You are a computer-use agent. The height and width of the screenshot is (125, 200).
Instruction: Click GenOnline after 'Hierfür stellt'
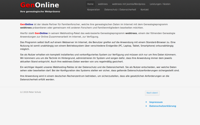tap(41, 33)
